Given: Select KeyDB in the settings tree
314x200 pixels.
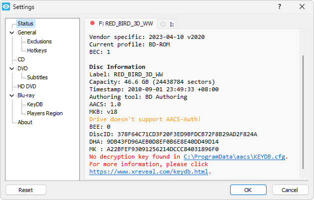Looking at the screenshot, I should pos(35,104).
